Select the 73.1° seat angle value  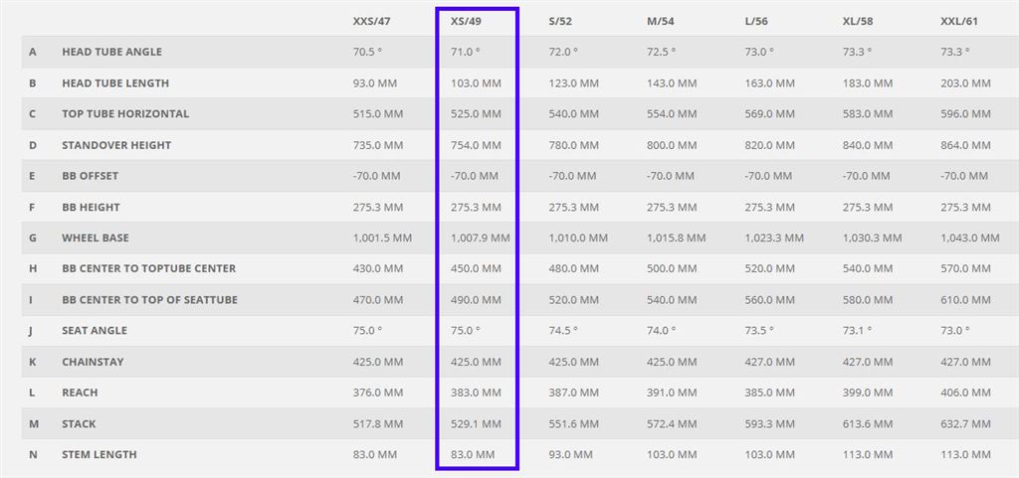tap(858, 331)
